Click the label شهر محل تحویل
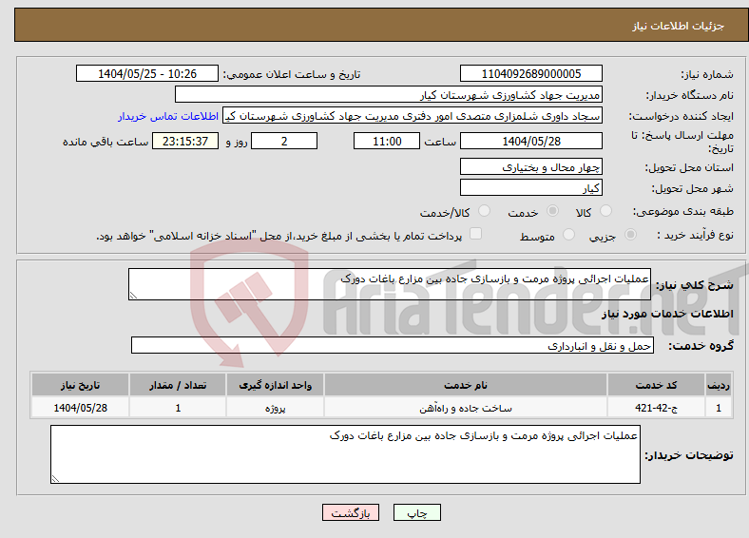 click(x=692, y=189)
